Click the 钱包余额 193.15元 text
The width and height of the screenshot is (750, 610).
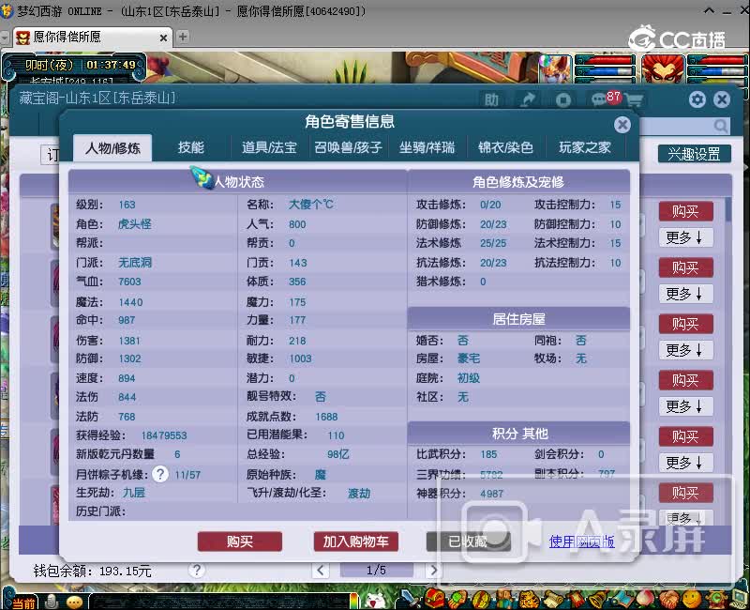[92, 571]
